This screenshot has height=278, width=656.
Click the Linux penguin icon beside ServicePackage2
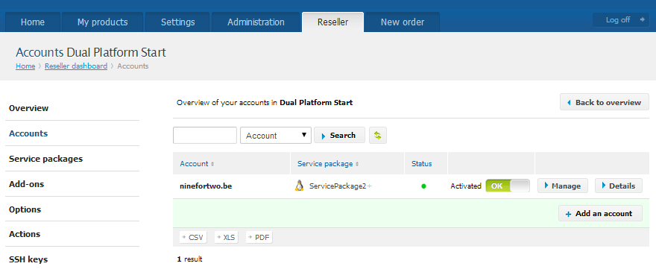click(299, 186)
